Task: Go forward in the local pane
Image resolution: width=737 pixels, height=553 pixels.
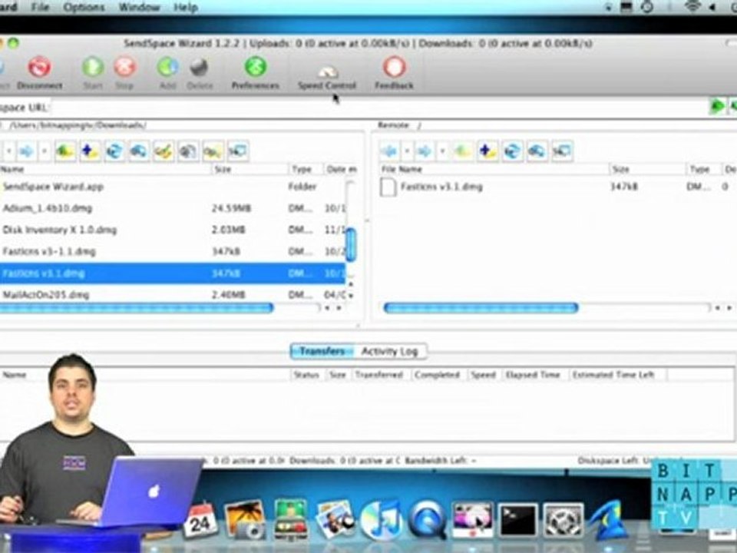Action: [26, 151]
